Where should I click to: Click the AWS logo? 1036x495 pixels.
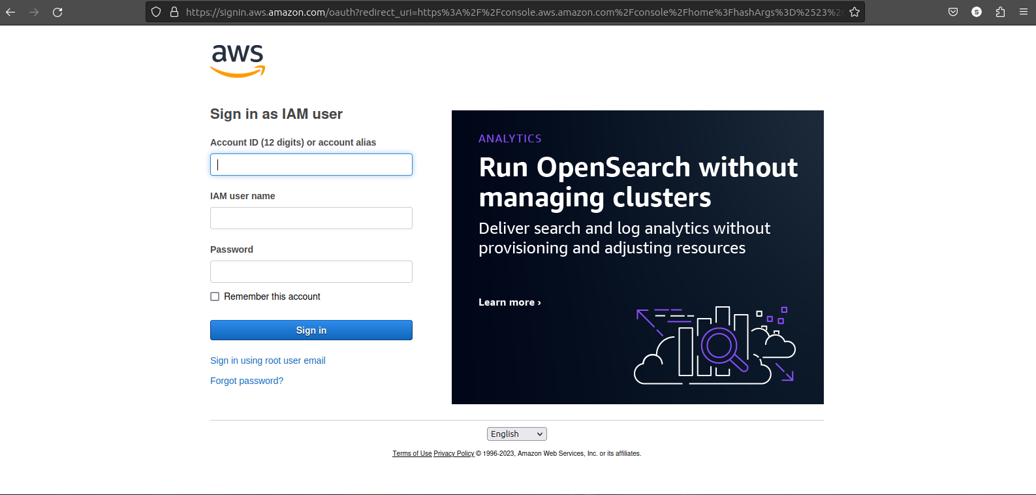point(238,61)
